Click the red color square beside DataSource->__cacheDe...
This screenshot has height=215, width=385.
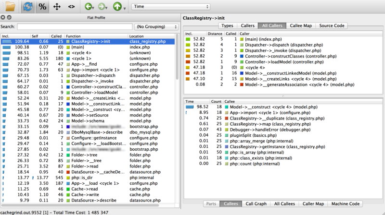coord(68,172)
